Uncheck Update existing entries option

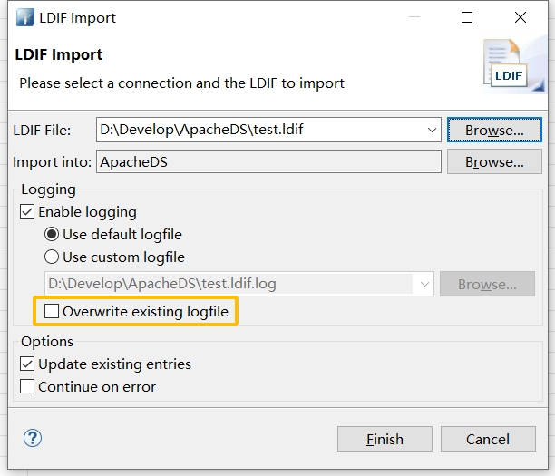28,364
